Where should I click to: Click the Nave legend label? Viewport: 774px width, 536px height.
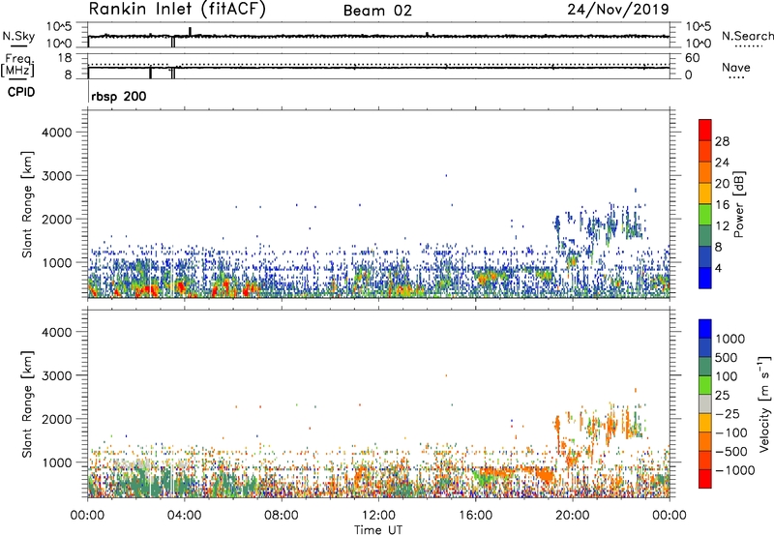735,67
